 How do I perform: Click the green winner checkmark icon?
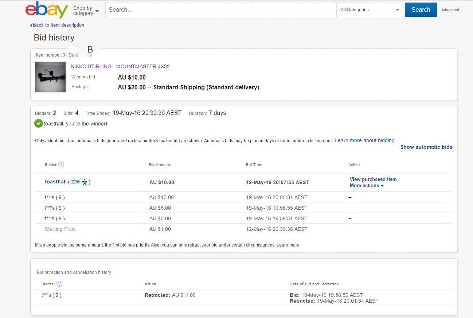pyautogui.click(x=38, y=124)
